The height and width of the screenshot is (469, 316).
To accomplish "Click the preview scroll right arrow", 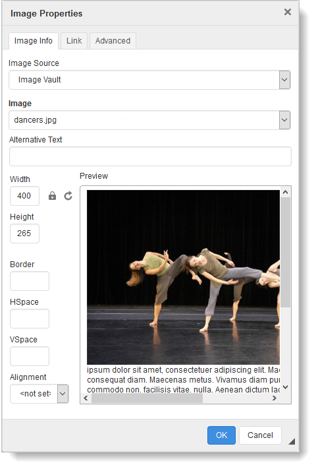I will coord(275,398).
